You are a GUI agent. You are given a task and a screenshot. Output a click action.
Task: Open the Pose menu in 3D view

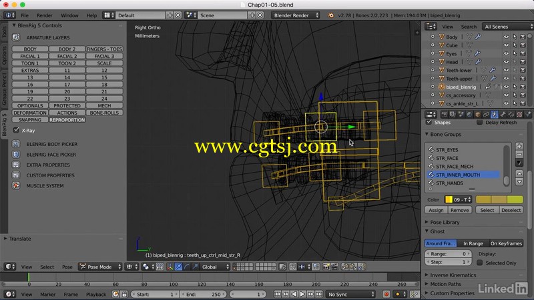[x=67, y=267]
